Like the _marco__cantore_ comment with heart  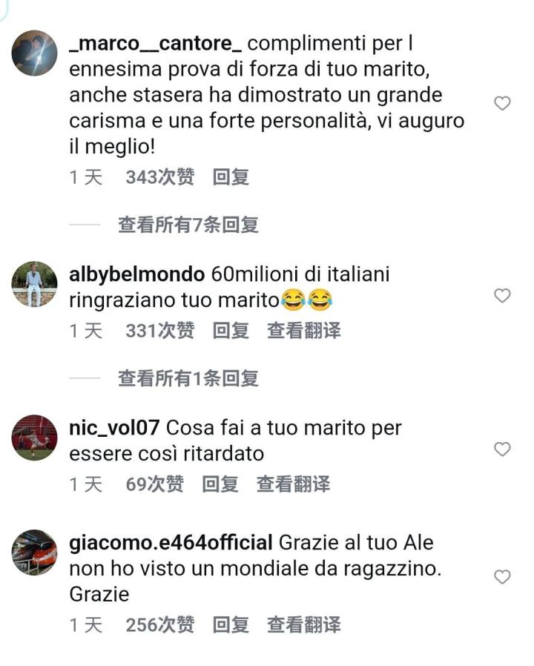click(502, 103)
